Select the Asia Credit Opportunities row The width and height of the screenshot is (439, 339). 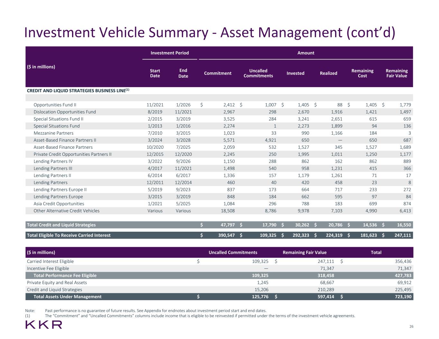click(59, 204)
